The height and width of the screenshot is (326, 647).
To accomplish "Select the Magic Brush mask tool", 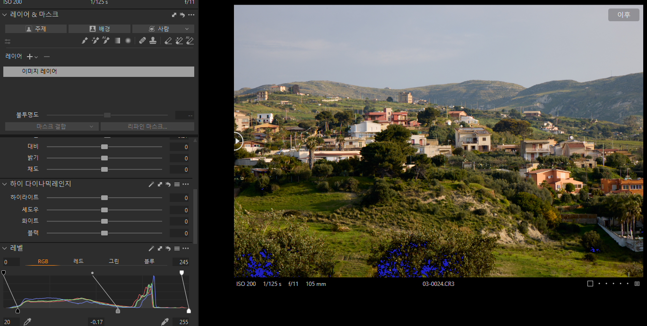I will 95,41.
